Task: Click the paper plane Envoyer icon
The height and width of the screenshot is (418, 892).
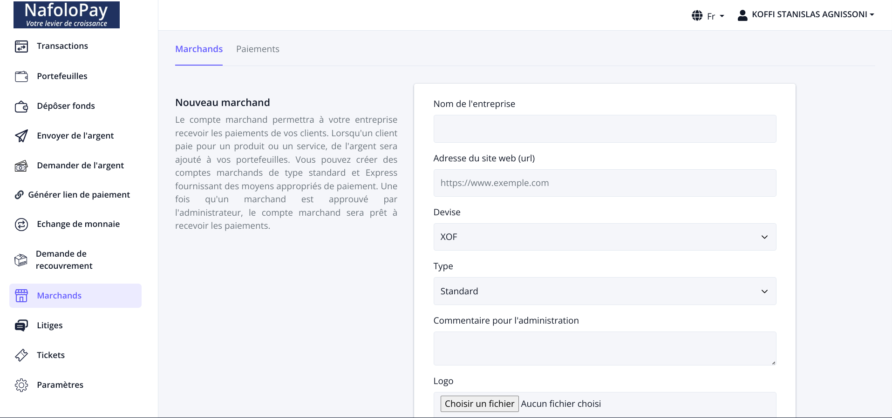Action: (21, 136)
